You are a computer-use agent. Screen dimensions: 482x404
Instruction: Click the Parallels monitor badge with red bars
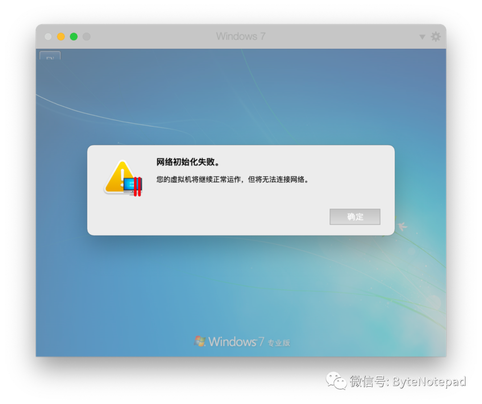point(133,186)
